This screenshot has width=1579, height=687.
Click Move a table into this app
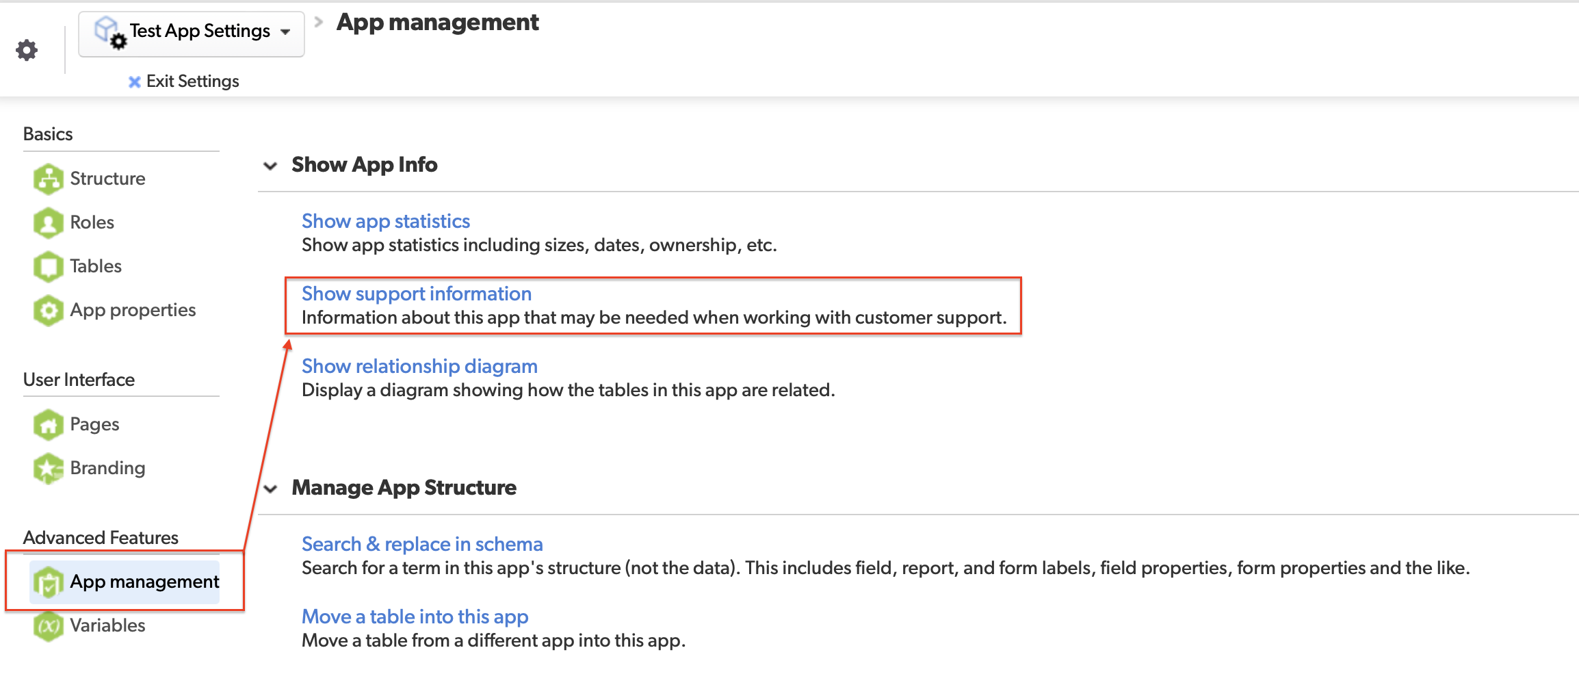pos(415,617)
